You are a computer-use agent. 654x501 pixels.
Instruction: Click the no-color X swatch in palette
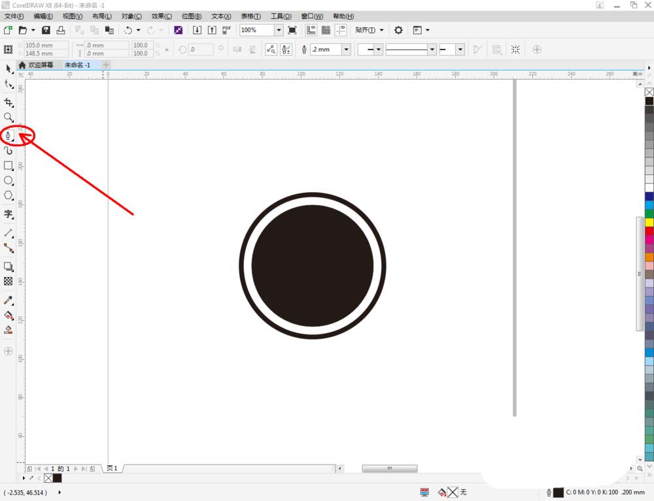pyautogui.click(x=649, y=92)
